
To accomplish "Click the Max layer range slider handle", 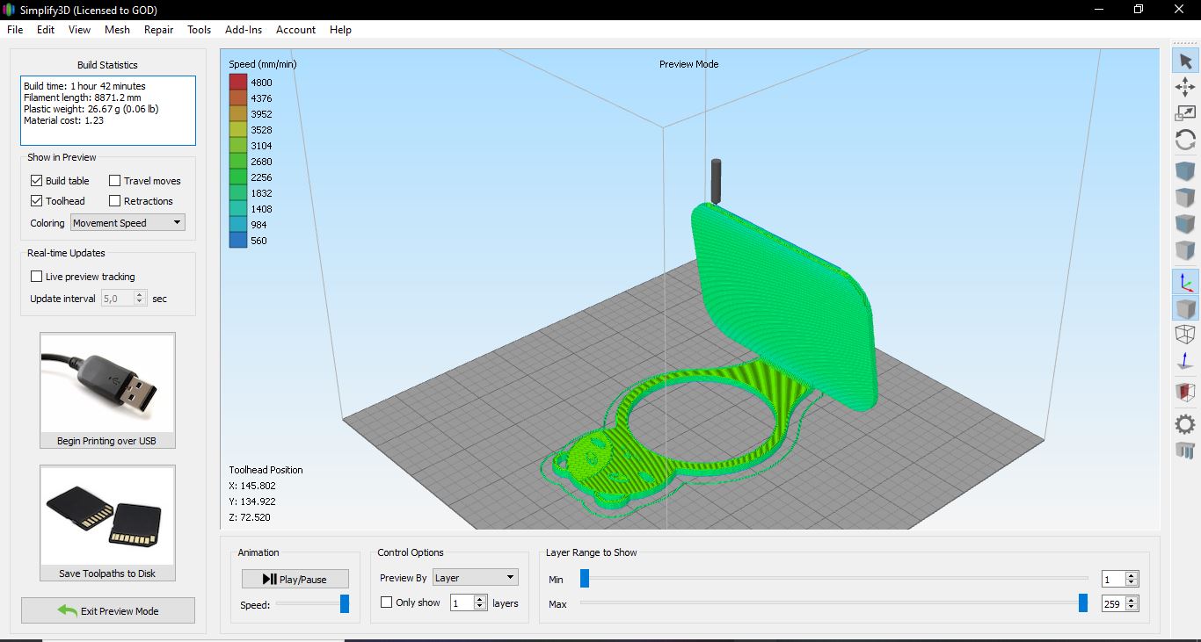I will [x=1083, y=602].
